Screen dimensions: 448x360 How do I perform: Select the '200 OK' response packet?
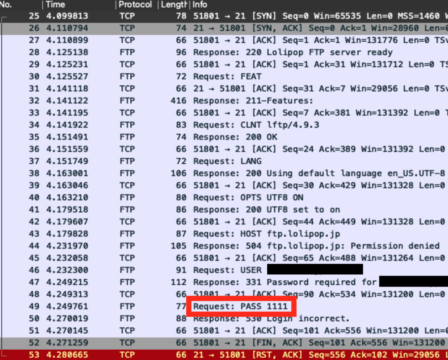[224, 137]
